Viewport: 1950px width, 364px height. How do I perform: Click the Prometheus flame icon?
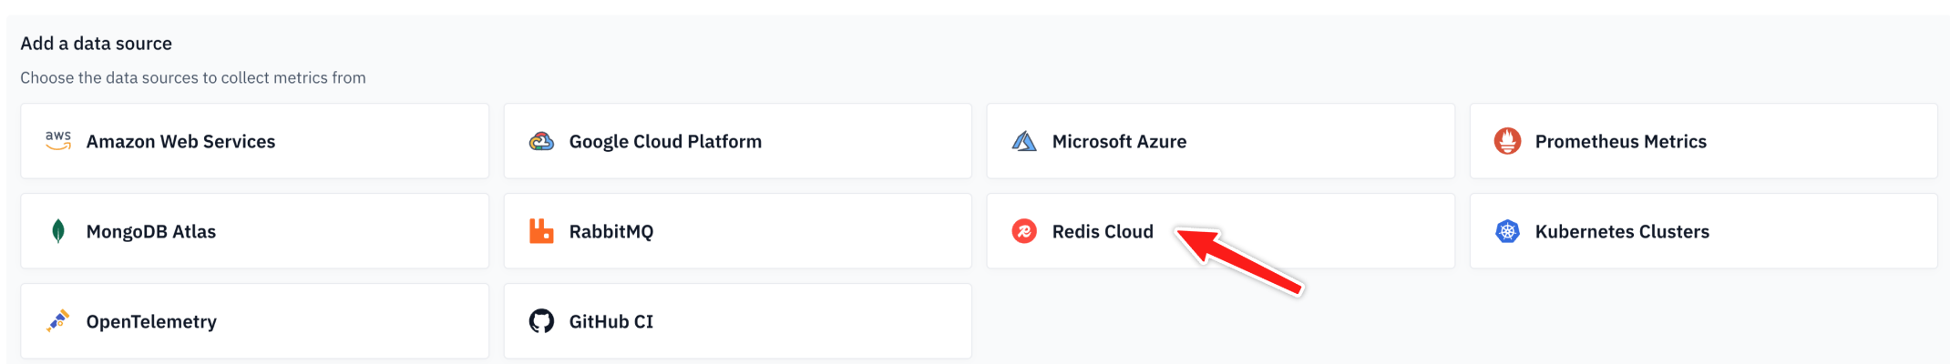pos(1507,141)
